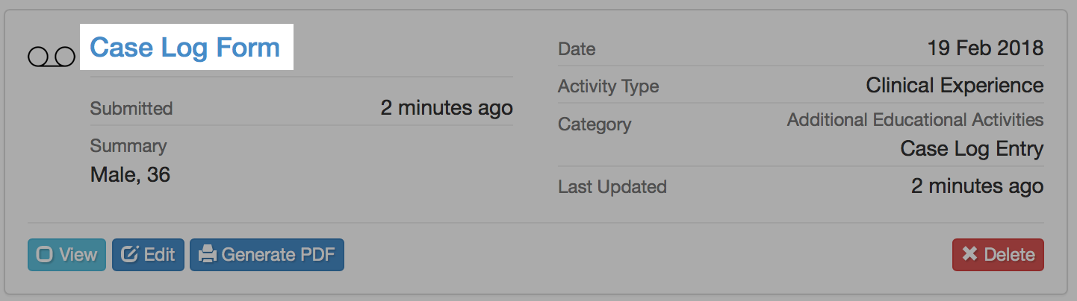The image size is (1077, 301).
Task: Click the Case Log Entry category text
Action: tap(972, 149)
